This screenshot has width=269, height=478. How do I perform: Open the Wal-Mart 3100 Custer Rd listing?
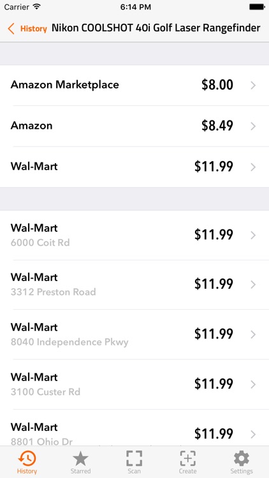pyautogui.click(x=134, y=384)
